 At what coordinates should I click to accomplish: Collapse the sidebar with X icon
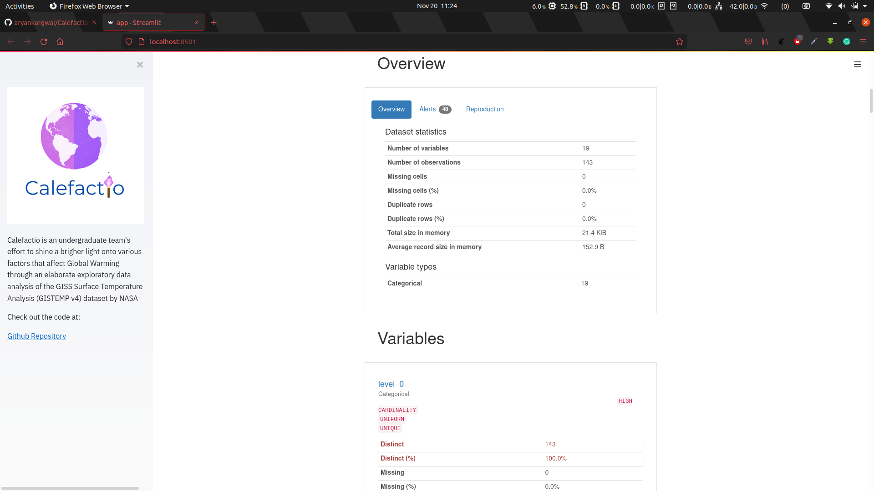click(x=140, y=65)
